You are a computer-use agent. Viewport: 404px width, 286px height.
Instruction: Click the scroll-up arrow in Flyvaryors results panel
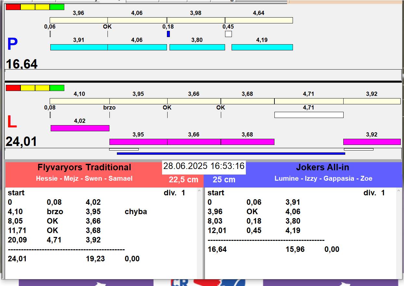click(x=199, y=191)
